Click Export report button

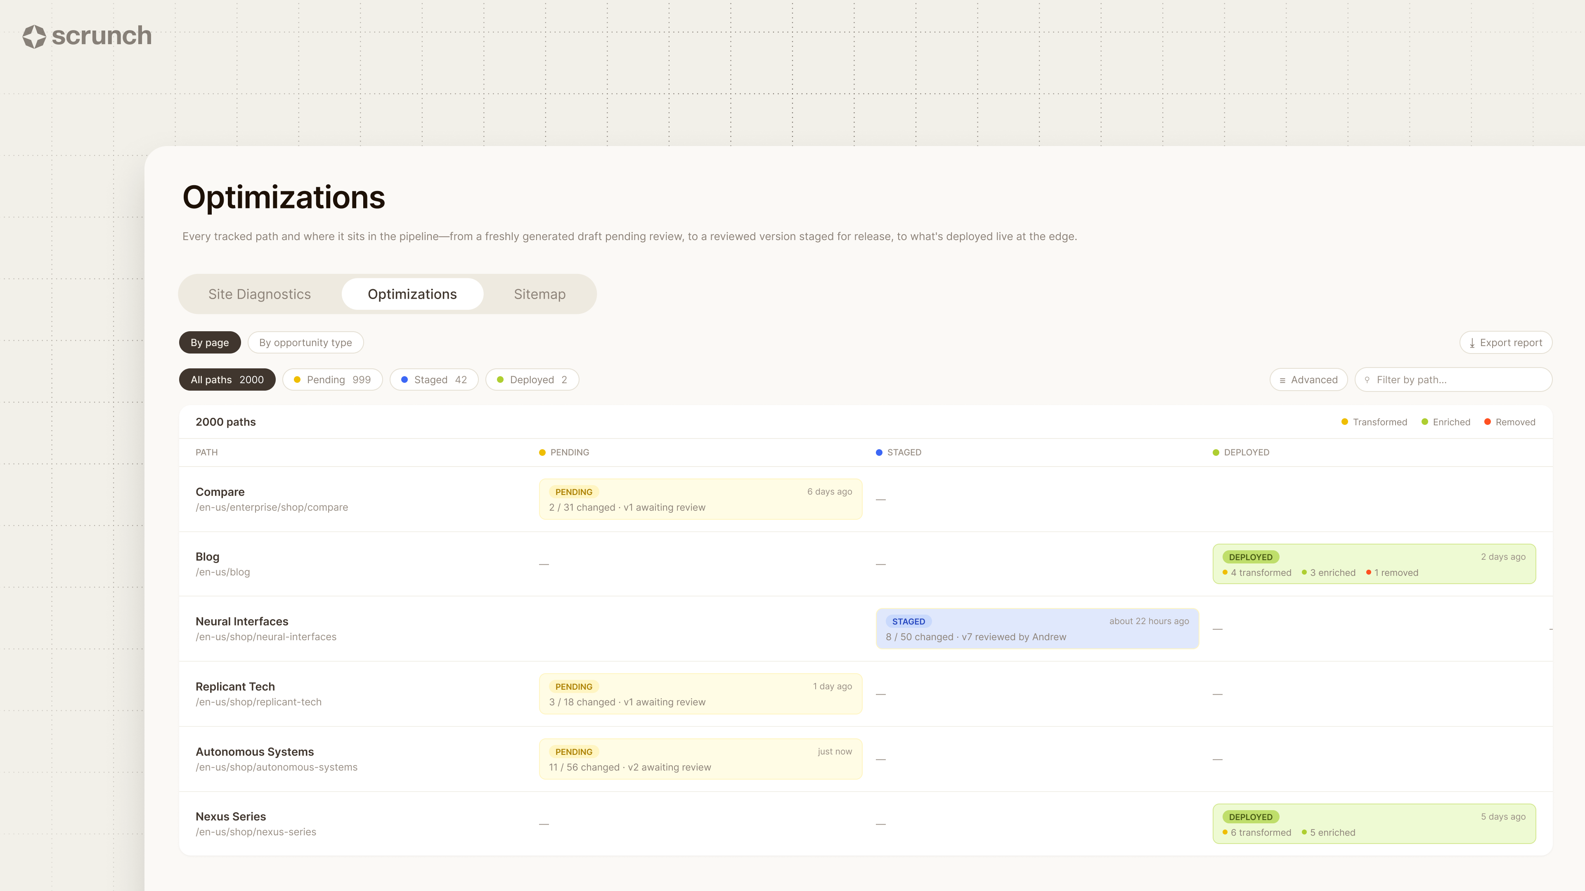(x=1506, y=342)
